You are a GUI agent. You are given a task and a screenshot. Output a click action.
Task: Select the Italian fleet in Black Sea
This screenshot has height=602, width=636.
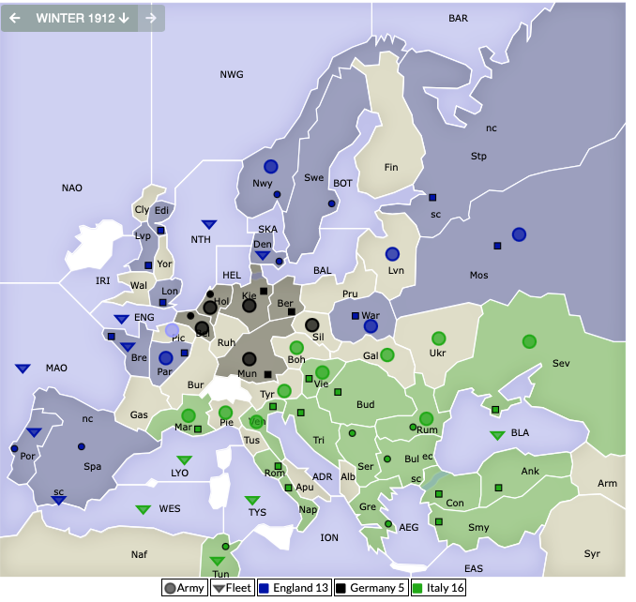point(497,435)
